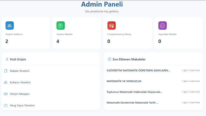Click the notebook icon beside Son Eklenen Makaleler
The width and height of the screenshot is (206, 116).
[109, 59]
